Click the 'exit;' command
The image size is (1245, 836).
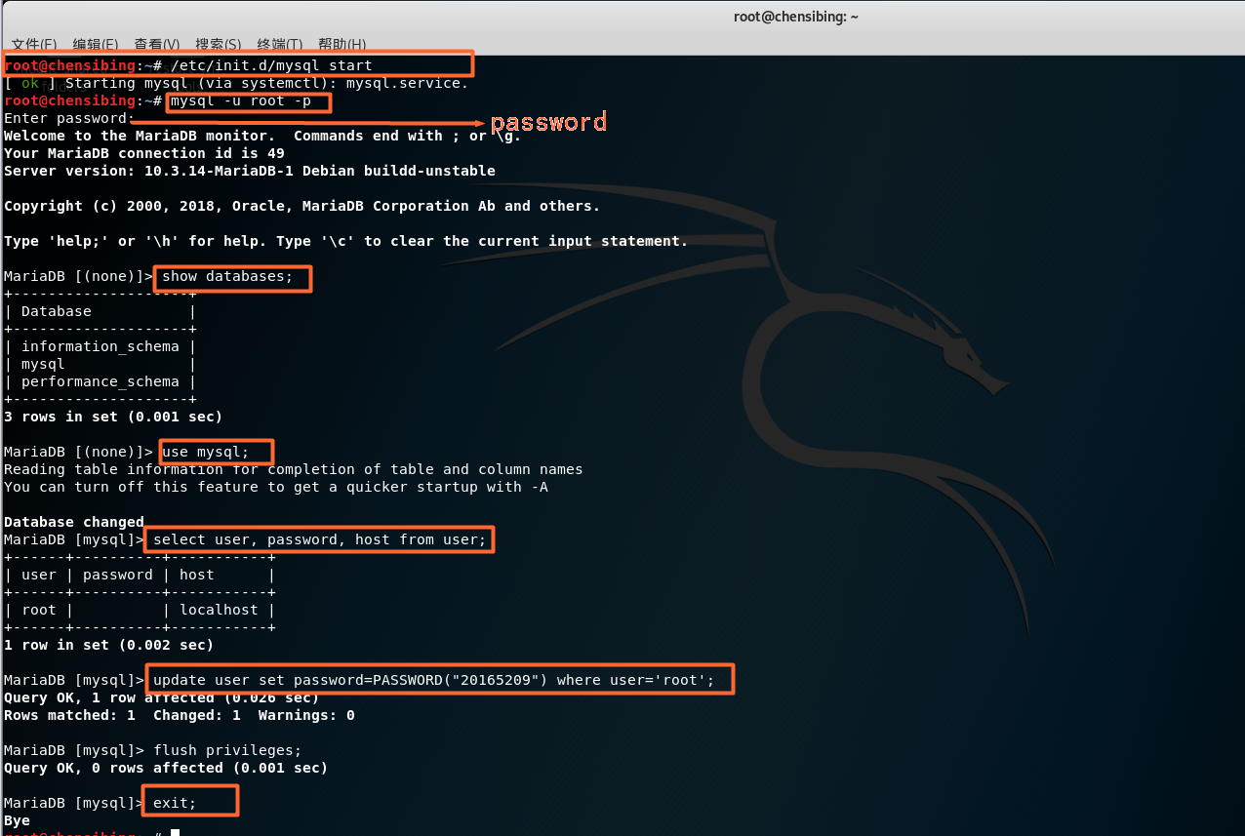click(175, 803)
